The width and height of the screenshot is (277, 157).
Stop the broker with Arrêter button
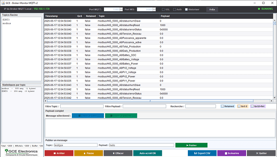[x=59, y=153]
